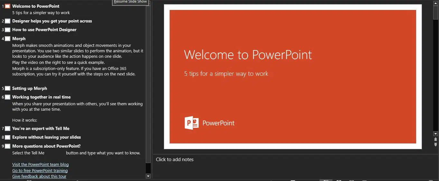Click text 'When you share your presentation with others'
This screenshot has width=439, height=181.
point(77,107)
